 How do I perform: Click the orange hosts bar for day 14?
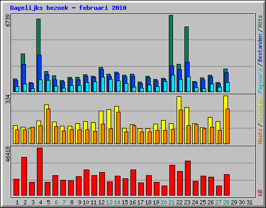pos(118,128)
